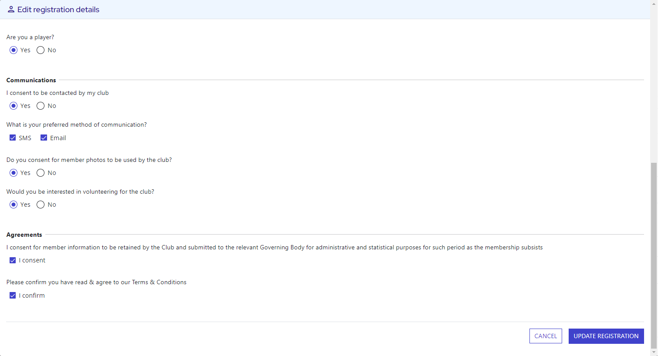Screen dimensions: 658x356
Task: Uncheck the Email communication option
Action: 44,138
